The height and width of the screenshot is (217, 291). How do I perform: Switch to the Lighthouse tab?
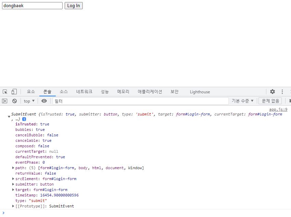(x=200, y=92)
